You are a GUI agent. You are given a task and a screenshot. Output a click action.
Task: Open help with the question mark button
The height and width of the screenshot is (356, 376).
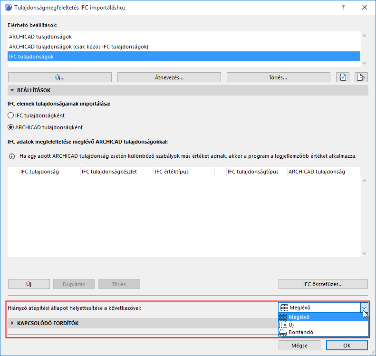[343, 8]
